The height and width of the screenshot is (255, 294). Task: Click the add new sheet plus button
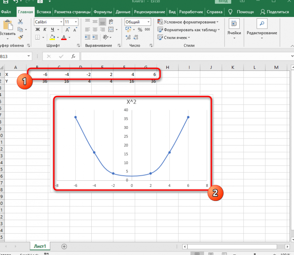pos(64,246)
